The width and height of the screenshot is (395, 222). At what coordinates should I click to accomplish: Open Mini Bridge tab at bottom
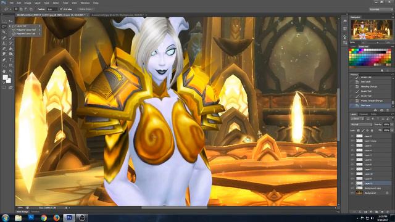click(22, 212)
